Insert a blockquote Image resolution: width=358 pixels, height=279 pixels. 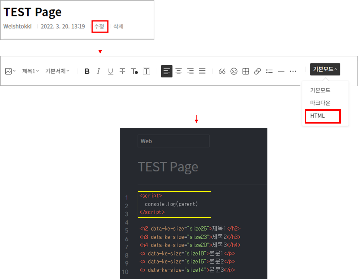(x=222, y=71)
